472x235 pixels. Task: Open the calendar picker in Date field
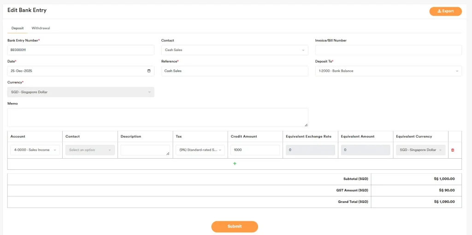coord(148,71)
